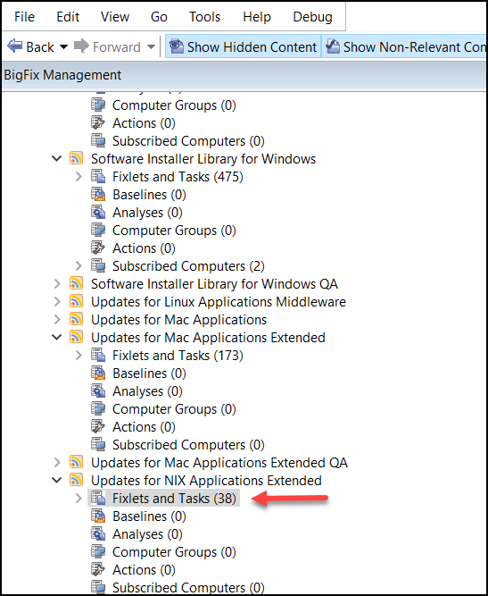Select Subscribed Computers (2) tree row

tap(188, 265)
